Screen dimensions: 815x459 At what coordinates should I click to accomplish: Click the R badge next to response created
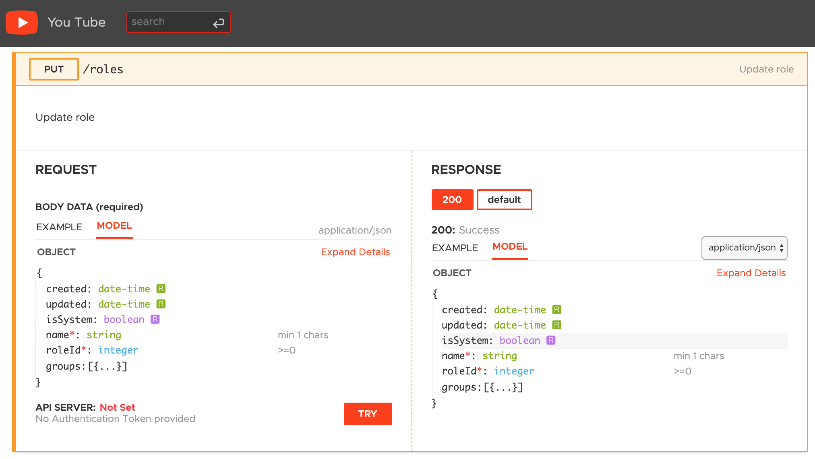click(x=556, y=310)
